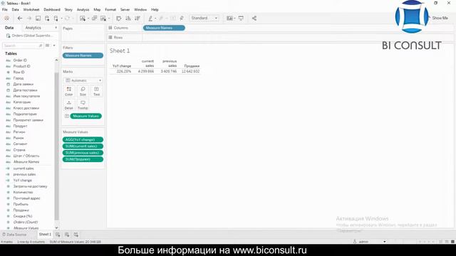This screenshot has width=456, height=256.
Task: Click the Pause auto updates icon
Action: (56, 18)
